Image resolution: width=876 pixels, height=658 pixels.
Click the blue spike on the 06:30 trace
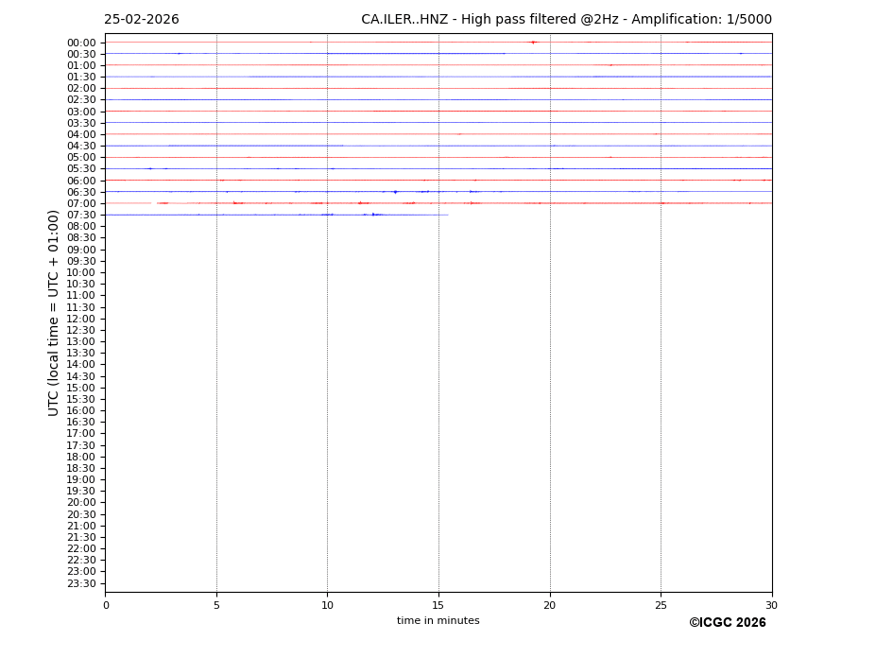click(x=395, y=192)
